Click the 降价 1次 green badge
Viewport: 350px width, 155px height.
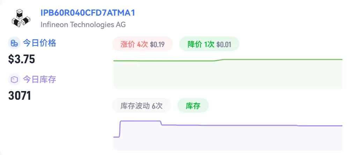209,44
